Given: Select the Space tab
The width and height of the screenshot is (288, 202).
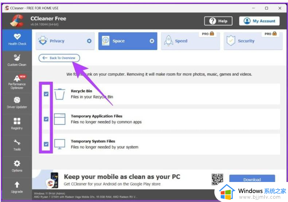Looking at the screenshot, I should click(128, 41).
